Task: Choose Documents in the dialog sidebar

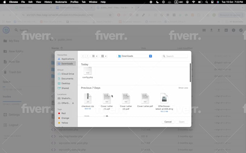Action: pyautogui.click(x=66, y=78)
